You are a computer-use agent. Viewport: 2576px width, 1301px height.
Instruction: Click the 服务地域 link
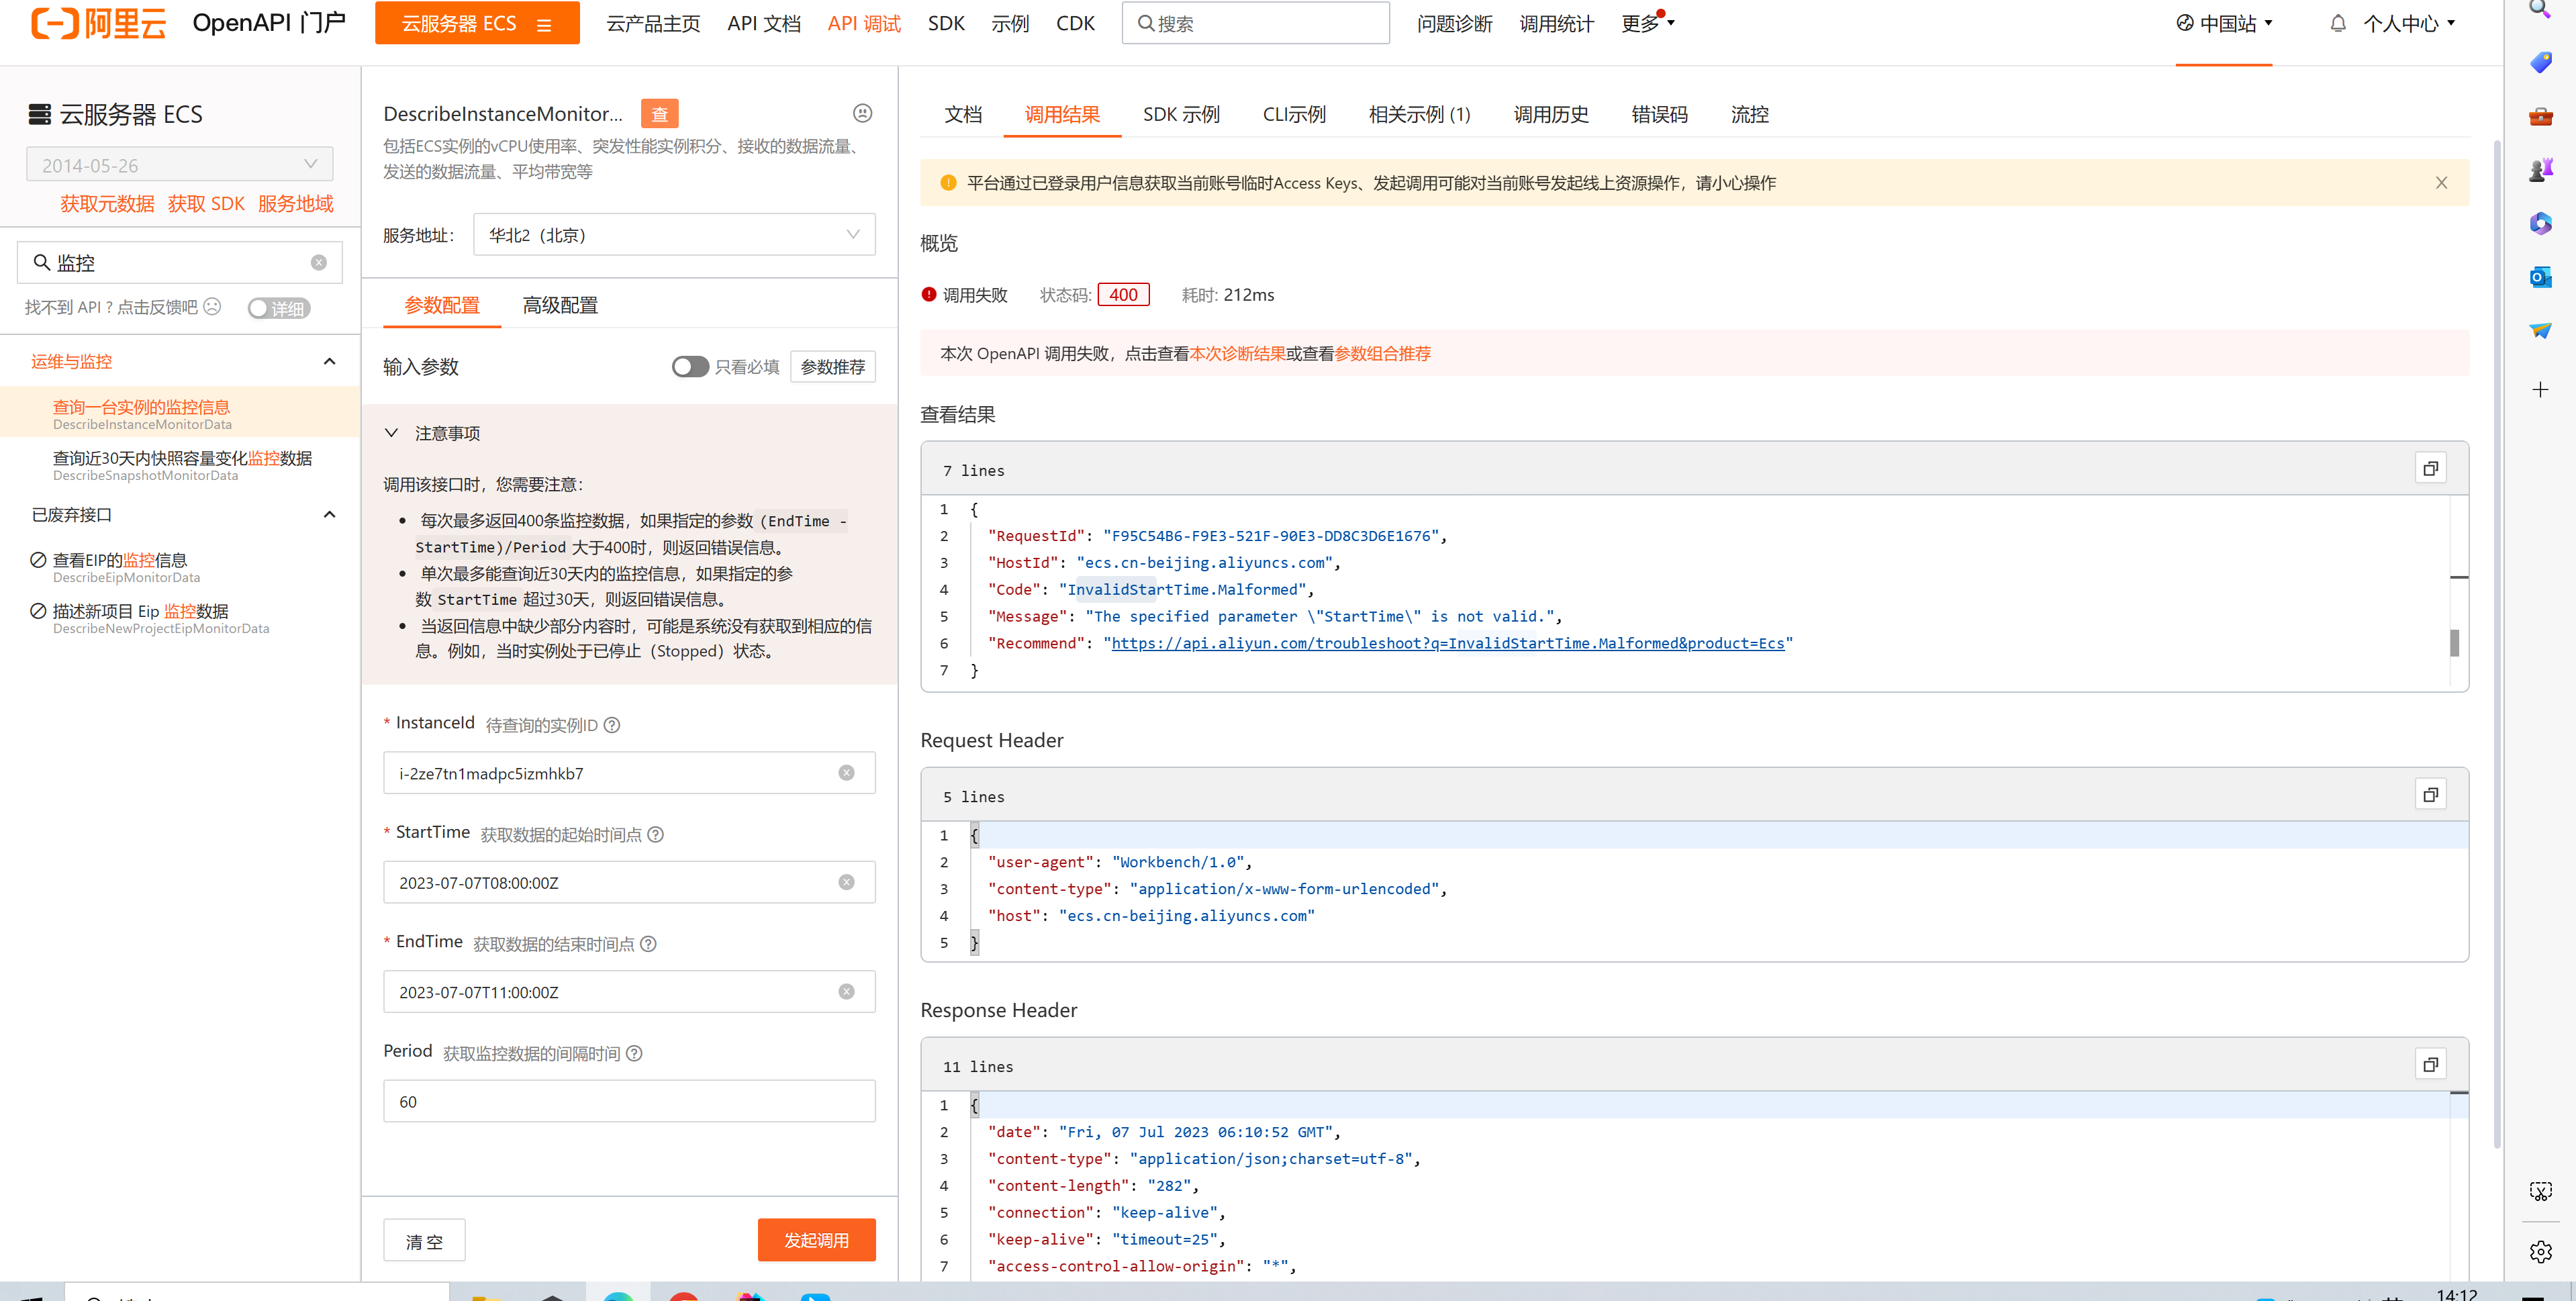click(x=295, y=203)
